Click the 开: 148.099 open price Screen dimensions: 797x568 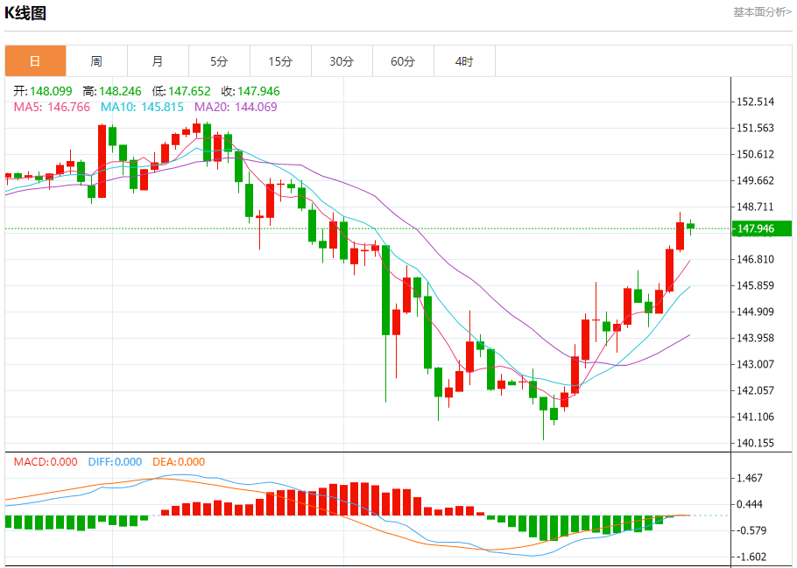[43, 91]
